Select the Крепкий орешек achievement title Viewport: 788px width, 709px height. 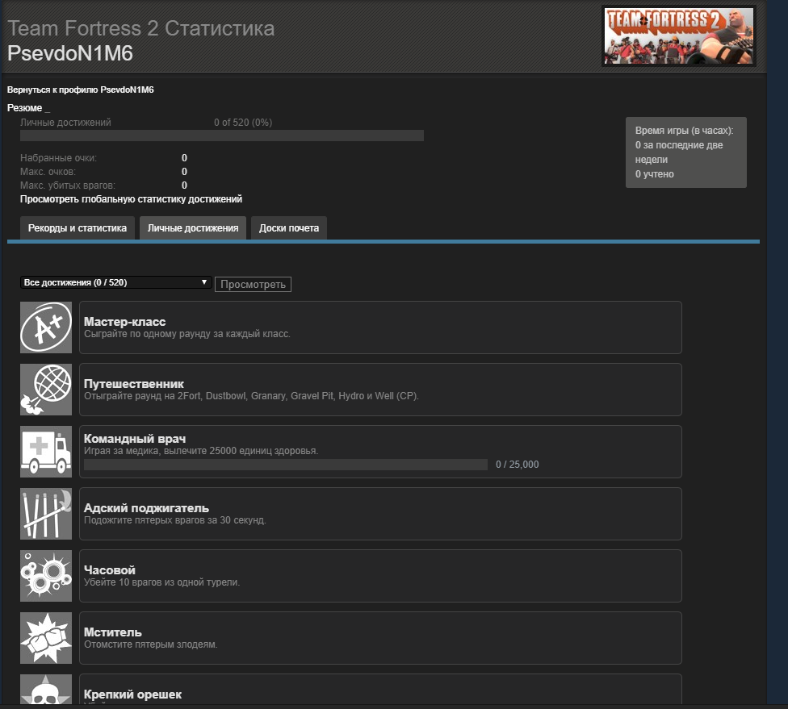click(132, 694)
